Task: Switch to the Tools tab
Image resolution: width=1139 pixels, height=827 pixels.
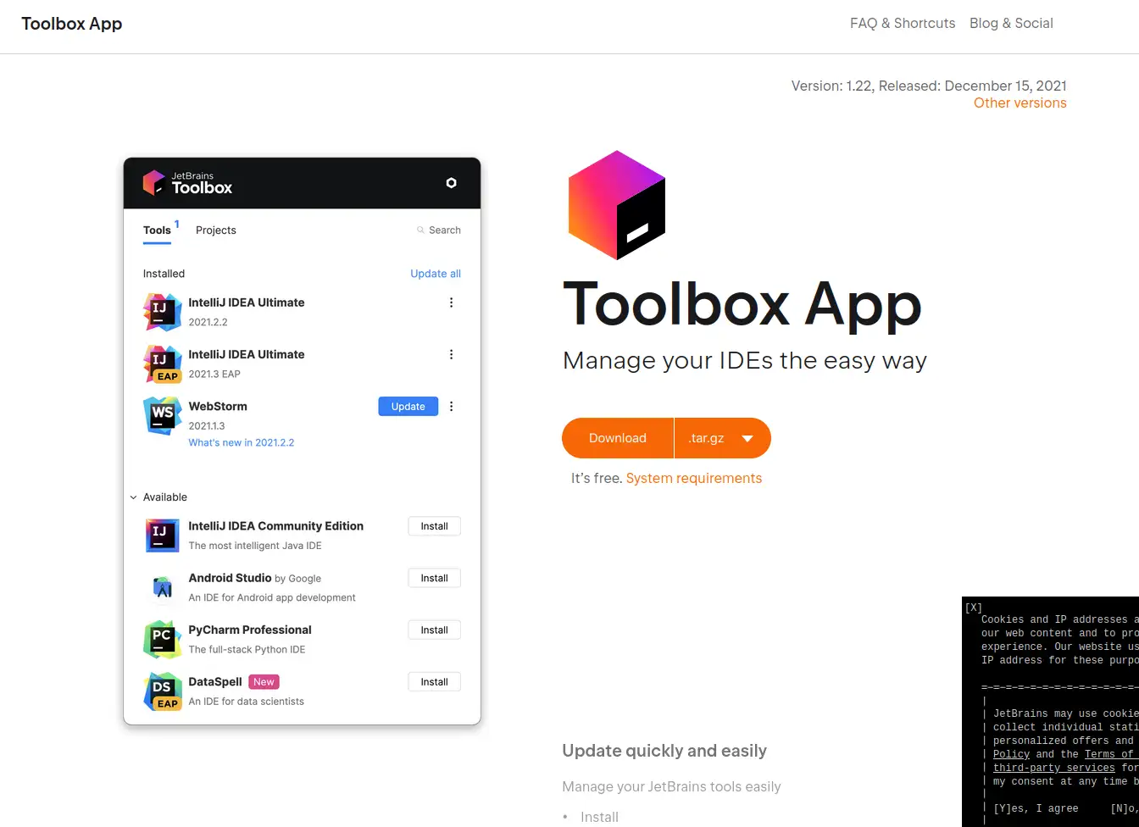Action: (158, 230)
